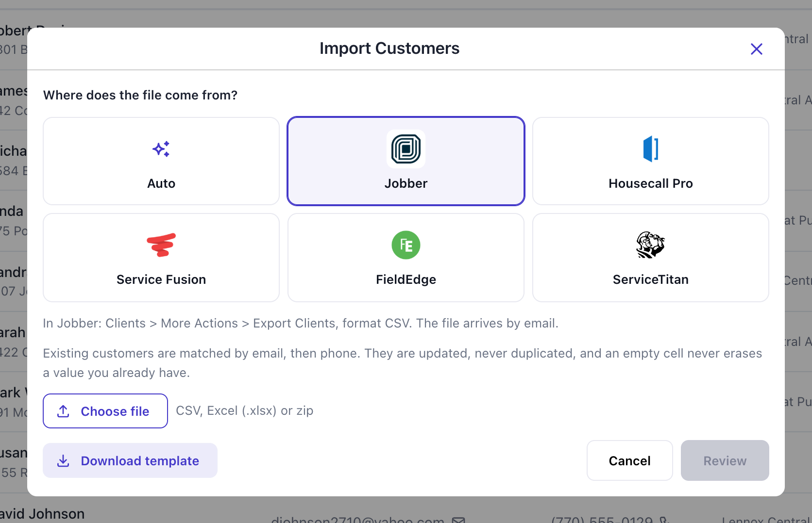Click the phone icon next to (770) 555-0129
The image size is (812, 523).
[x=664, y=520]
